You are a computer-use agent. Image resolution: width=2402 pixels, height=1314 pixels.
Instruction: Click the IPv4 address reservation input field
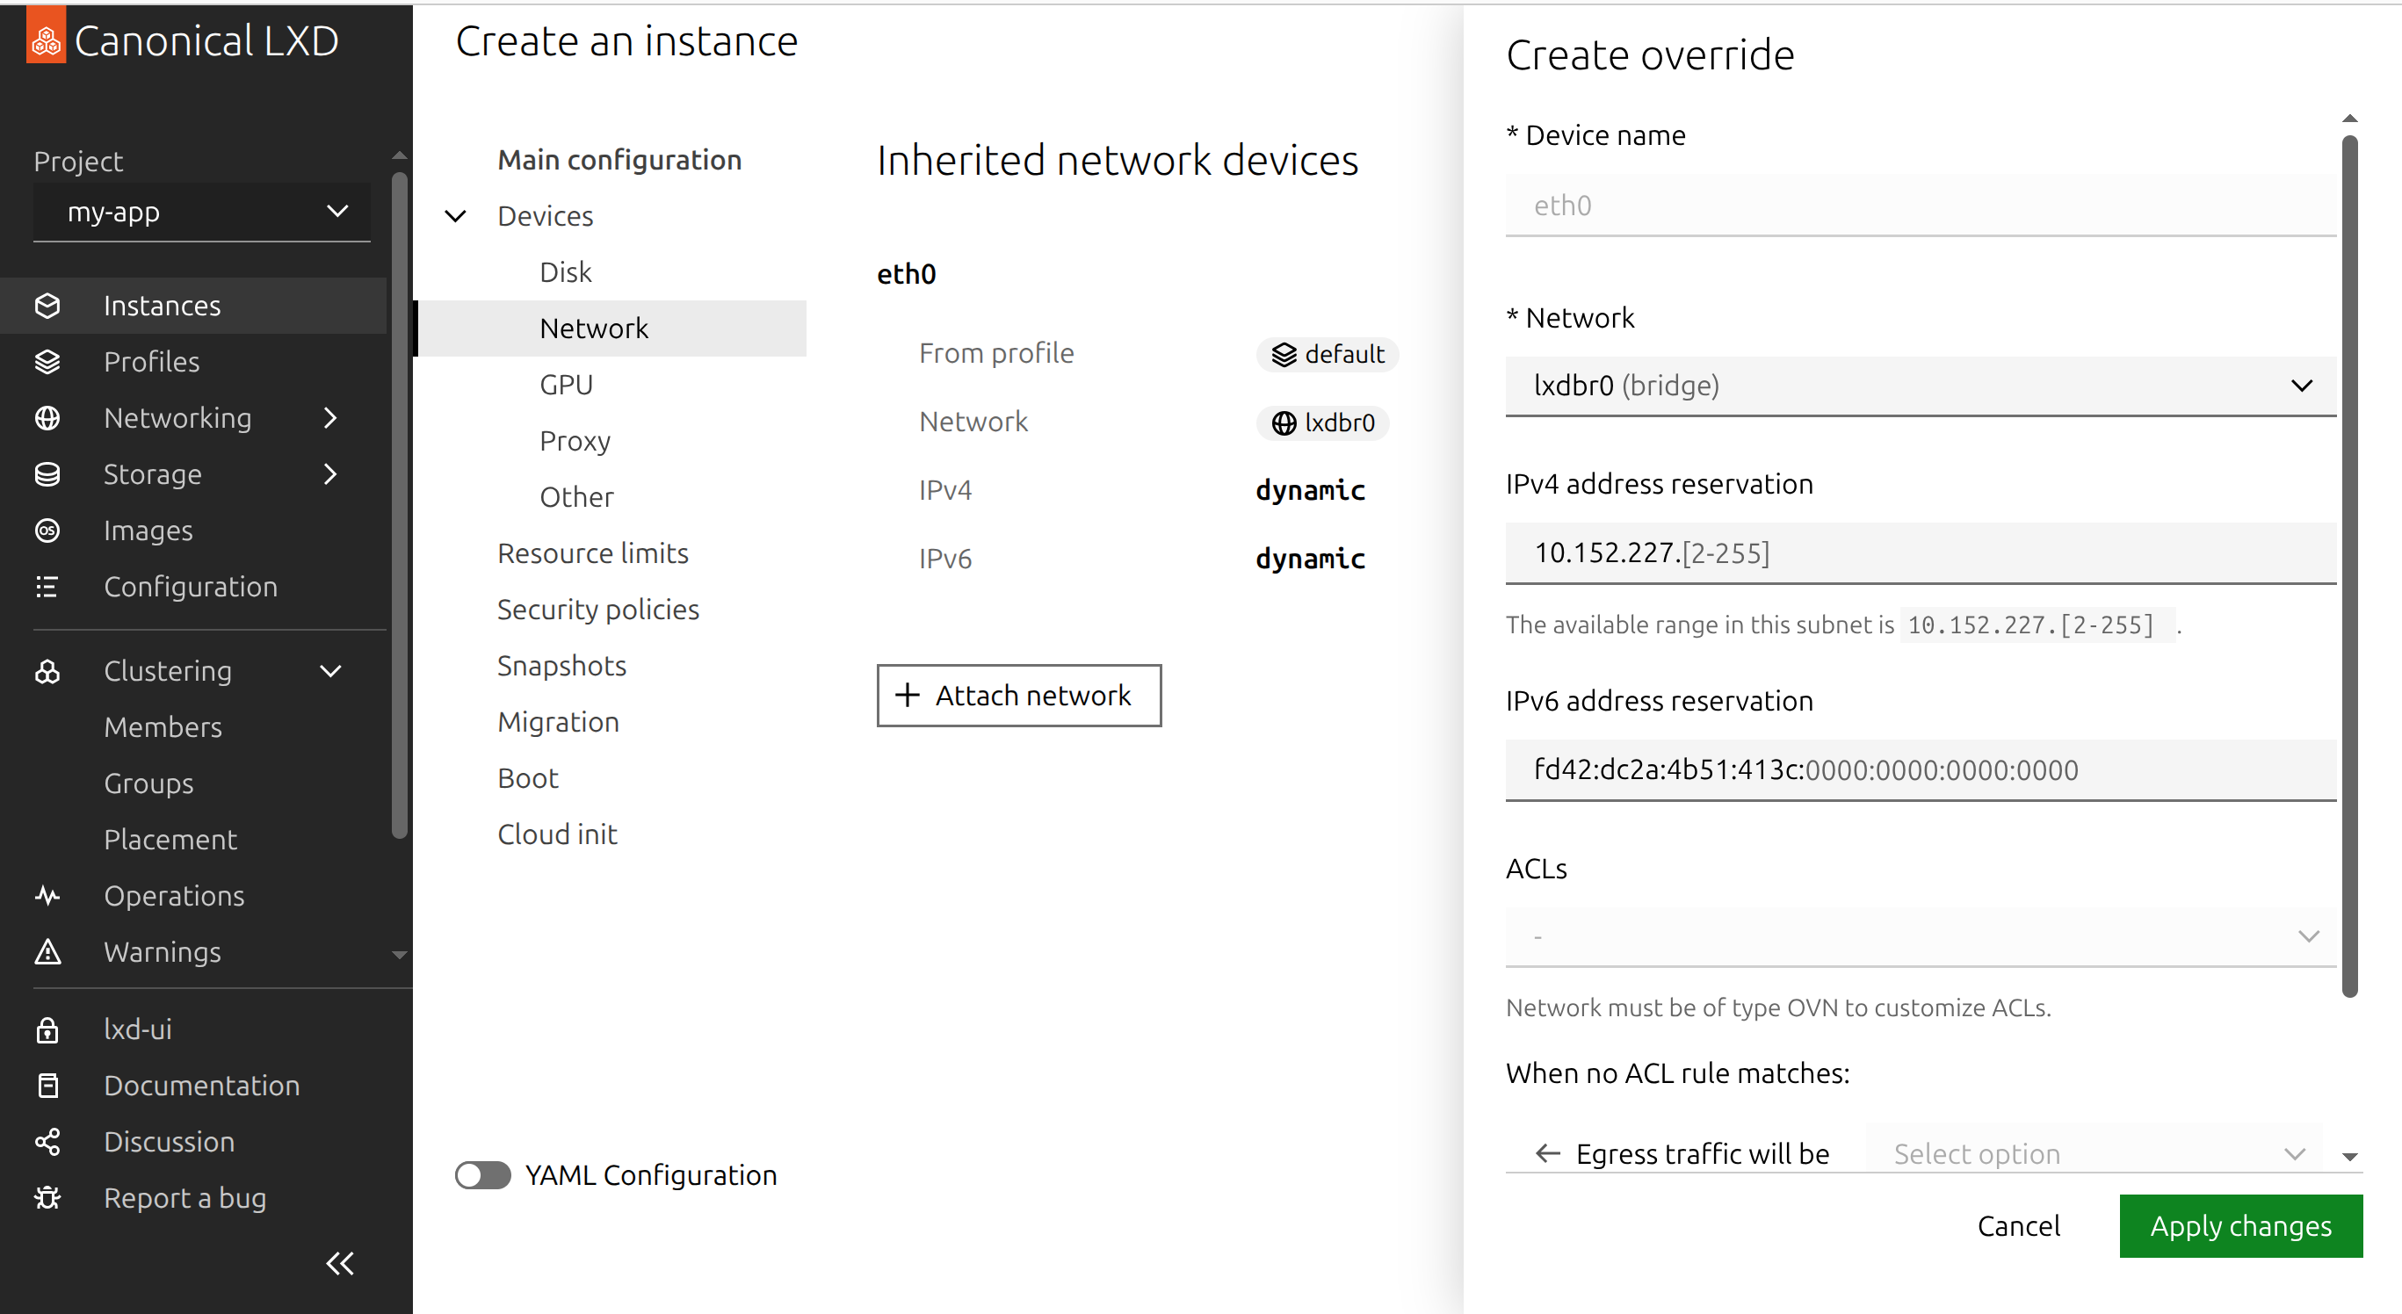pos(1920,552)
